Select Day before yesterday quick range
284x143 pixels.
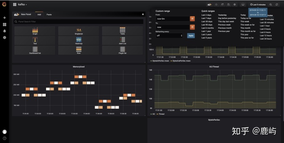tap(227, 18)
